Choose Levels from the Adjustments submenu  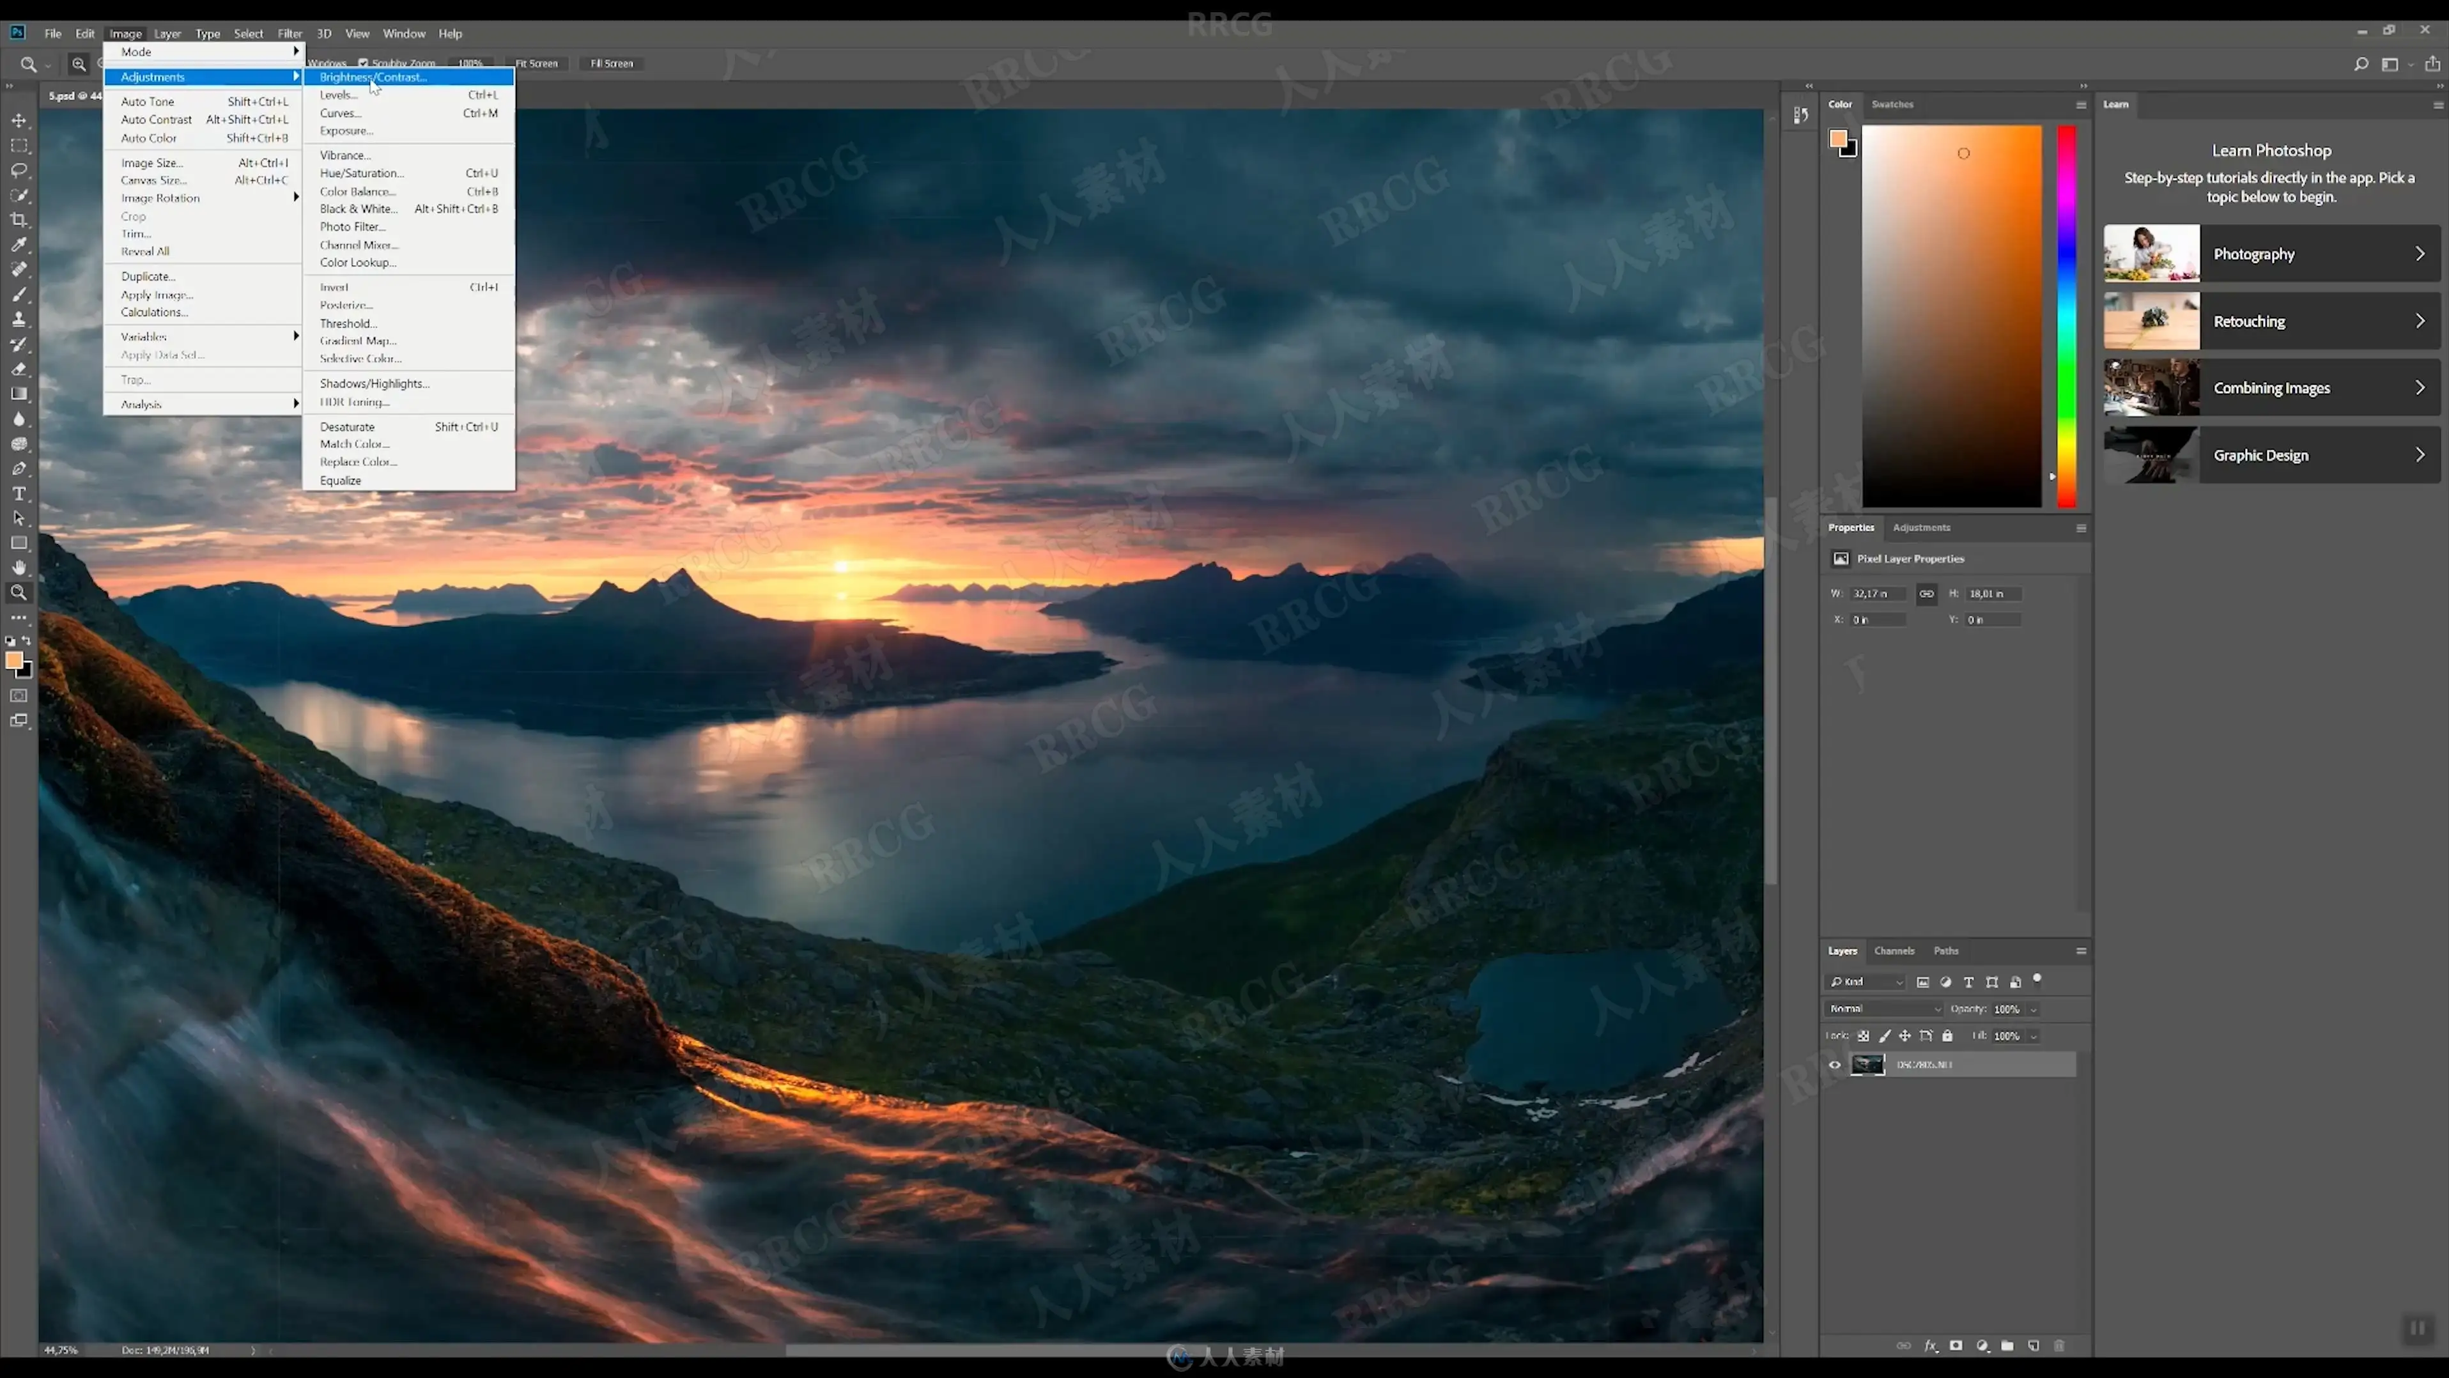click(x=339, y=95)
